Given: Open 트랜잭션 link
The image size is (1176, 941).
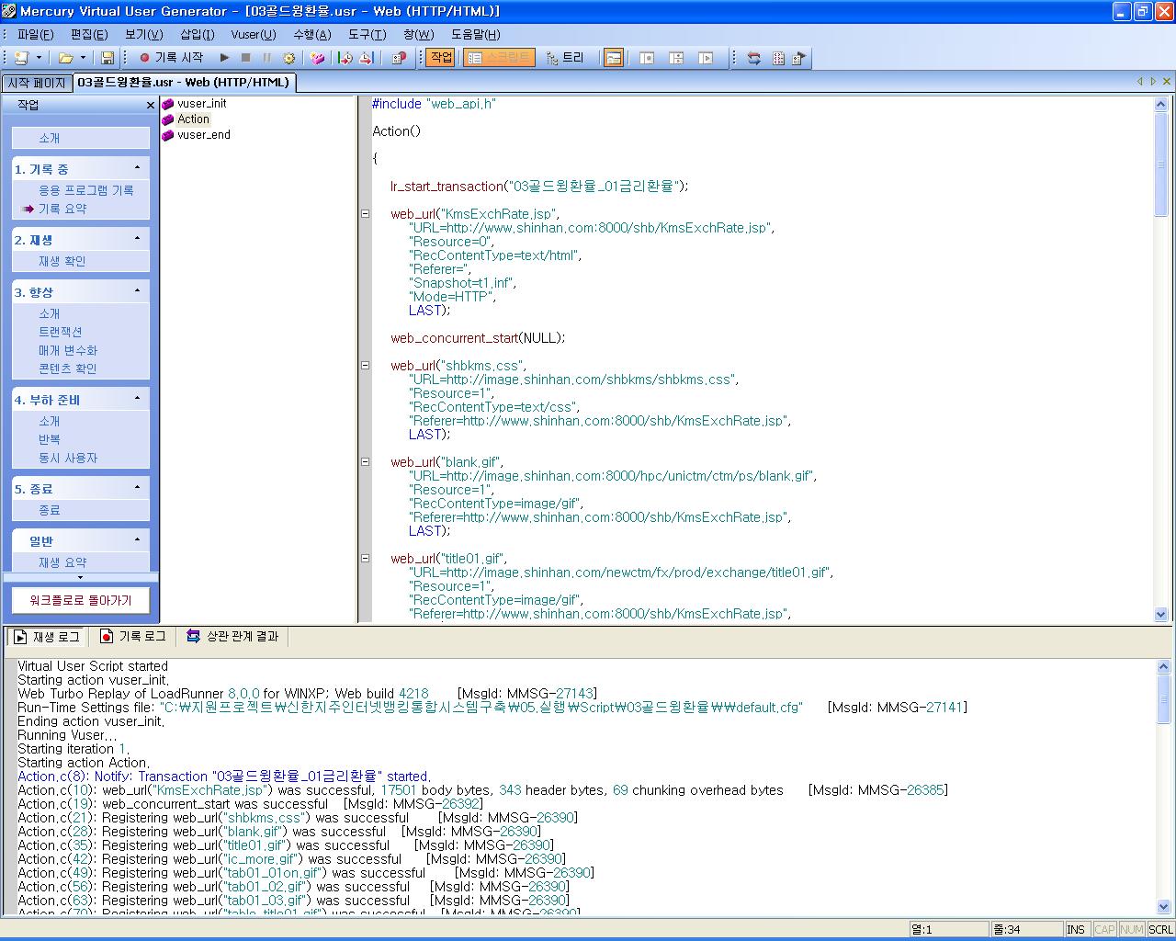Looking at the screenshot, I should point(60,332).
